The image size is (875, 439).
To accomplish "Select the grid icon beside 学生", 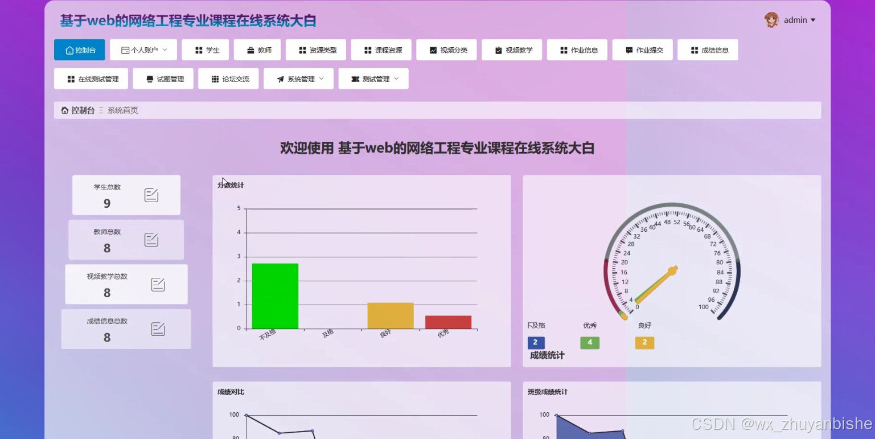I will pos(199,50).
